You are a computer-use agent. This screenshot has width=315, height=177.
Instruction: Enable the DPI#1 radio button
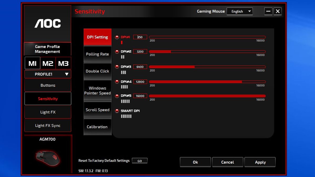click(x=117, y=37)
